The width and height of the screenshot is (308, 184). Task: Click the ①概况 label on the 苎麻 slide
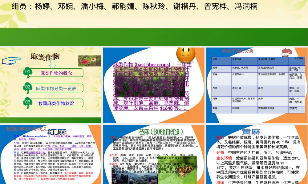113,137
